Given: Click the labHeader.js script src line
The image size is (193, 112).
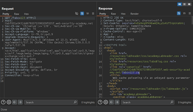Looking at the screenshot, I should coord(149,89).
